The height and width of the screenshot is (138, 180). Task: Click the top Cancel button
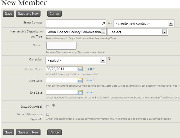(x=55, y=14)
